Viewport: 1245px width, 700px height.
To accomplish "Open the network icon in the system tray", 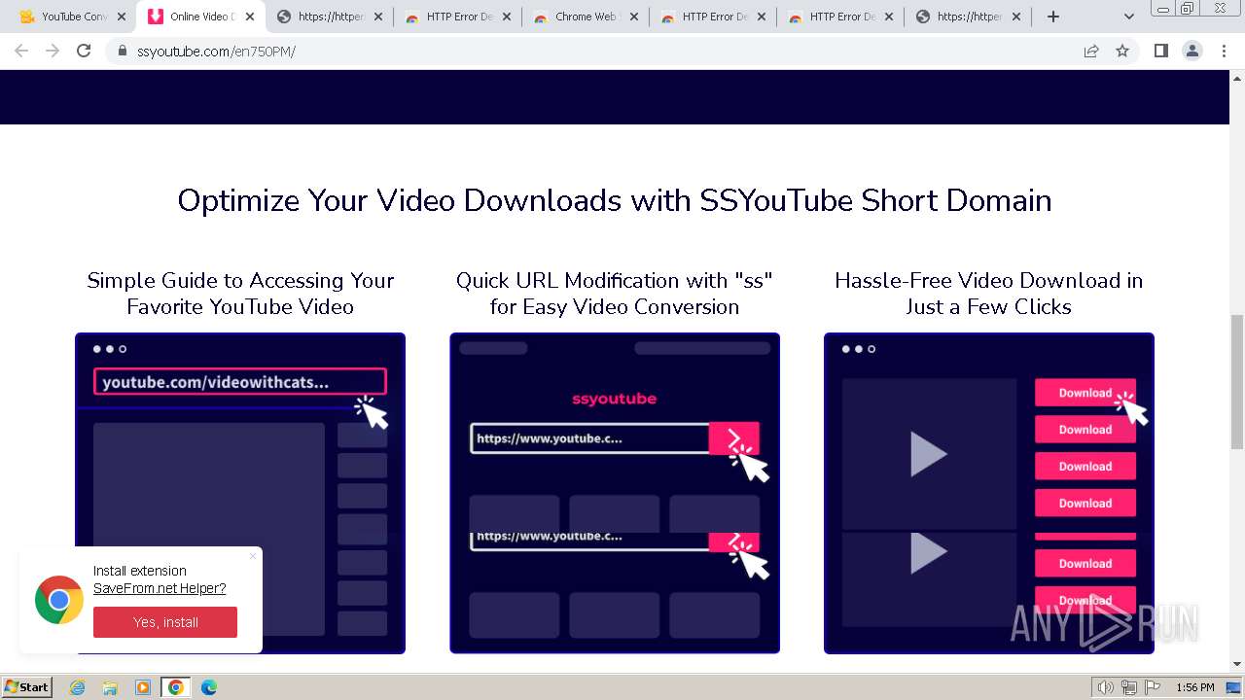I will 1129,687.
